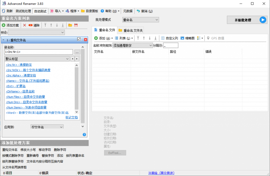Screen dimensions: 270x176
Task: Click 元数据 toolbar item
Action: [128, 11]
